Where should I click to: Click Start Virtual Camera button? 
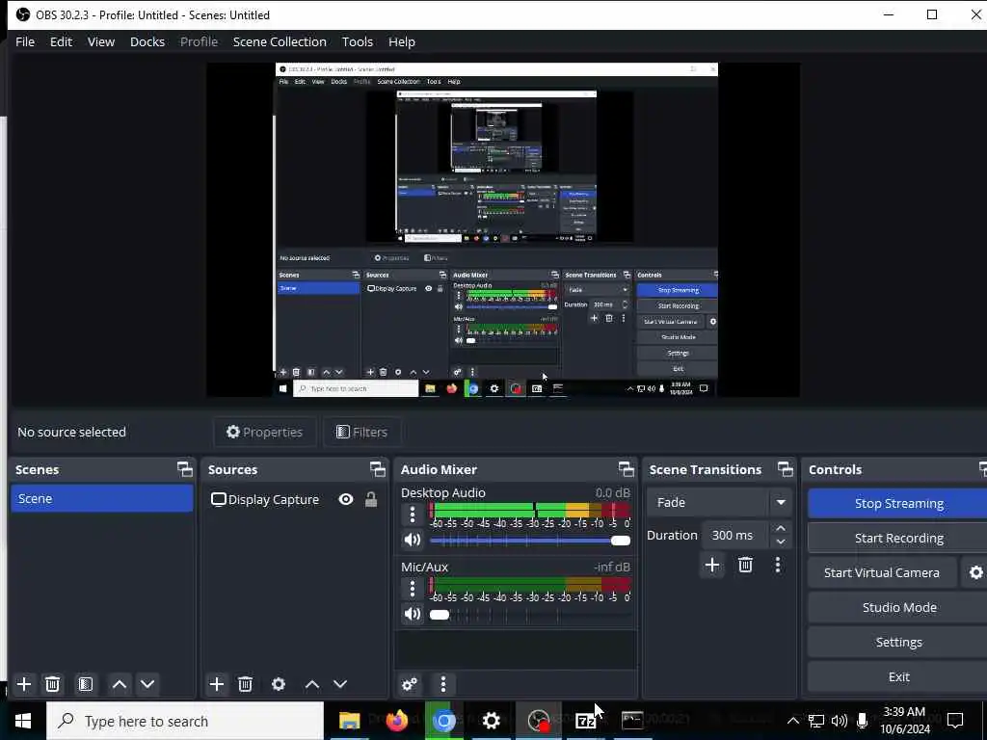(x=881, y=572)
